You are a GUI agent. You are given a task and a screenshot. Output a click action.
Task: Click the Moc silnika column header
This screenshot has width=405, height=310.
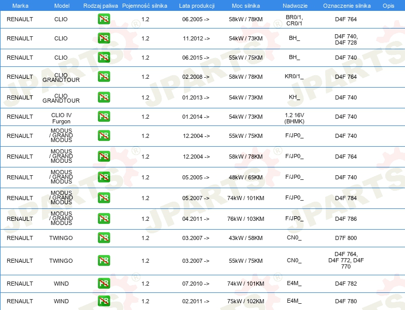[246, 6]
